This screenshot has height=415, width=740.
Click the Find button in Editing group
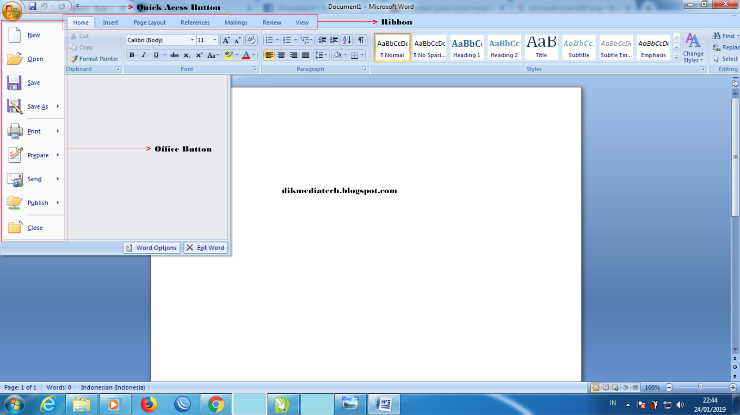tap(725, 36)
